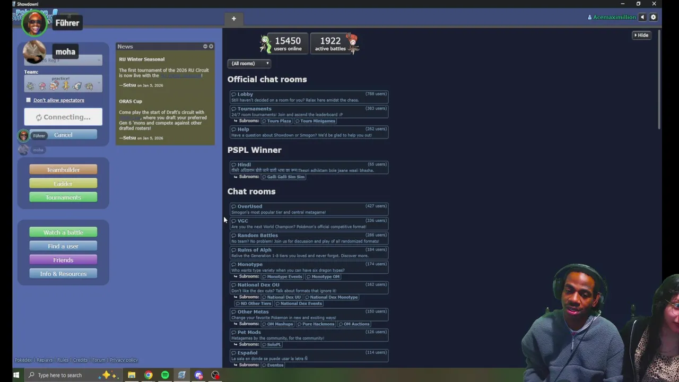Open the practice team selector
The width and height of the screenshot is (679, 382).
[63, 83]
